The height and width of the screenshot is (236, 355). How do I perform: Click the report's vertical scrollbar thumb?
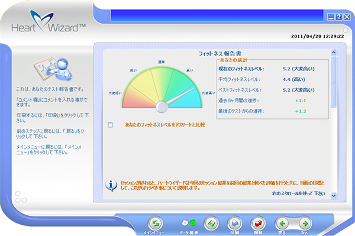click(x=334, y=82)
